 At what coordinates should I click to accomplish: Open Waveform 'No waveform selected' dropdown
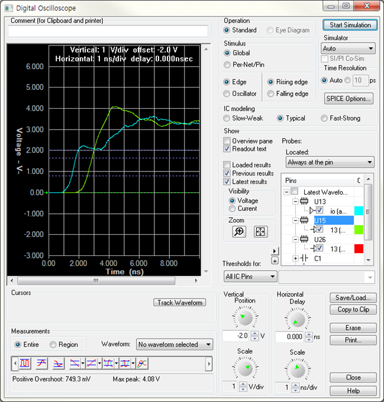coord(175,344)
